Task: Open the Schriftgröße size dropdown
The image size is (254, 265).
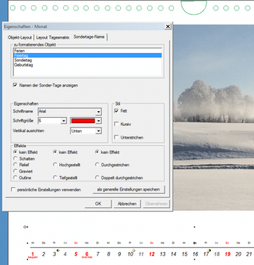Action: tap(63, 121)
